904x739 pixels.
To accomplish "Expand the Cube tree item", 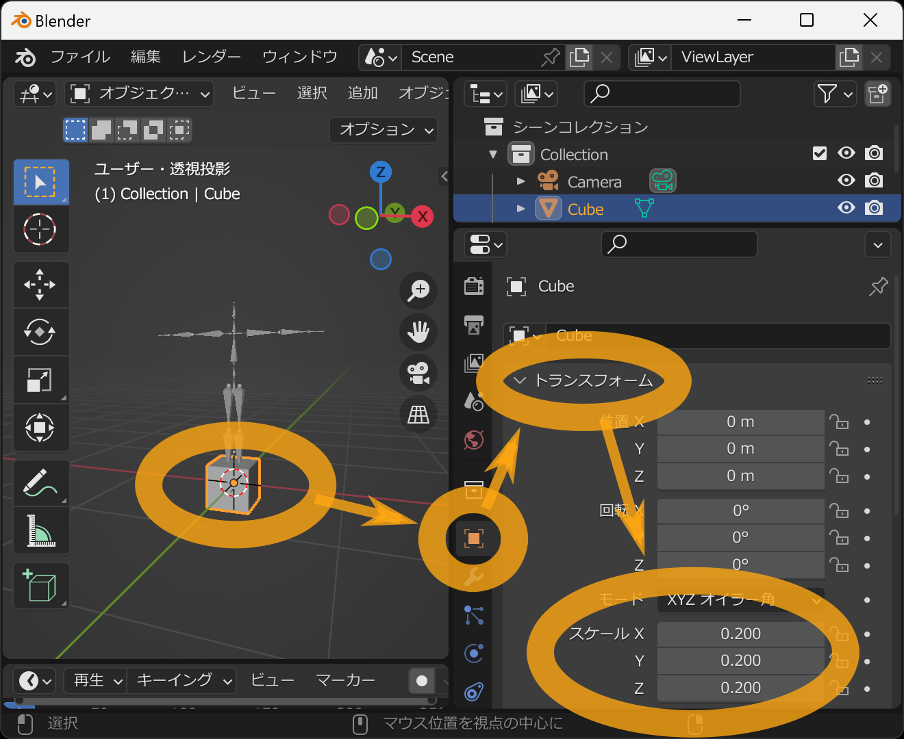I will click(521, 209).
